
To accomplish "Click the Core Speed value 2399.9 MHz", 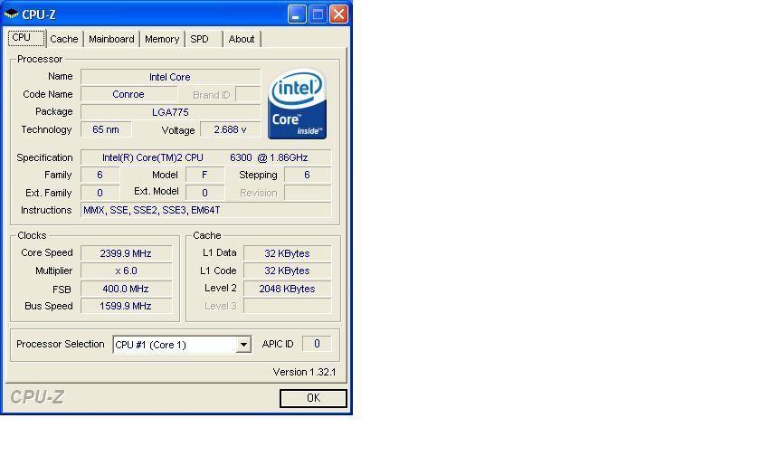I will pyautogui.click(x=126, y=253).
